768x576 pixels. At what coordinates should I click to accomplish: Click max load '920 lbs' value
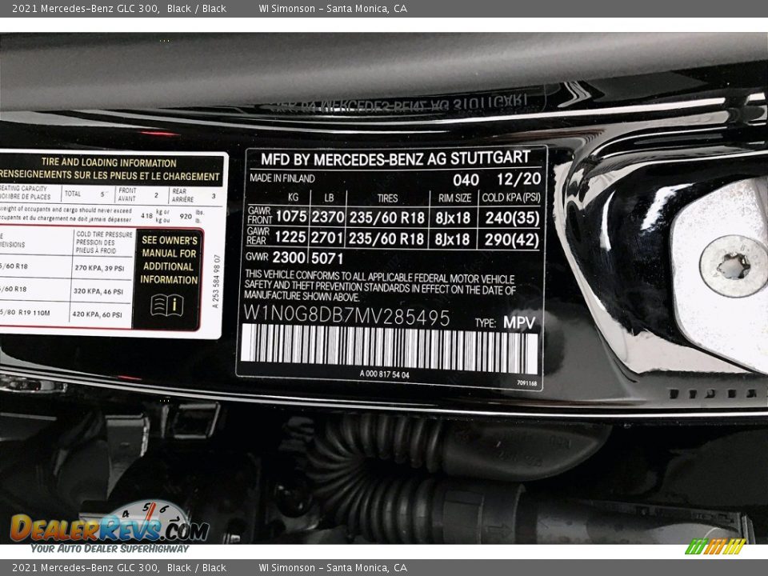[x=186, y=216]
